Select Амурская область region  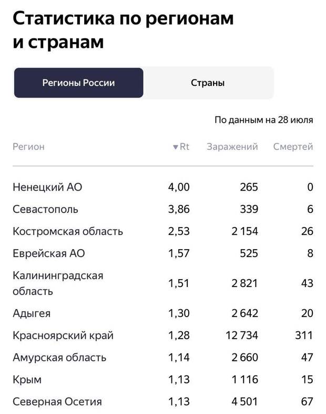163,358
